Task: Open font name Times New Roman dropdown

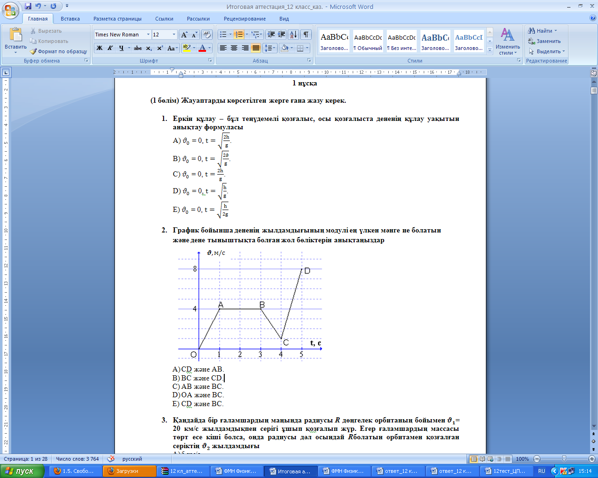Action: pyautogui.click(x=148, y=35)
